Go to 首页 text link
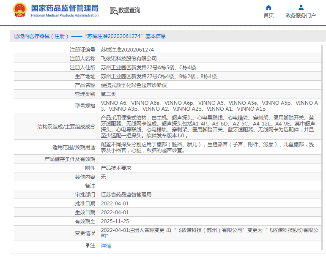 click(268, 16)
